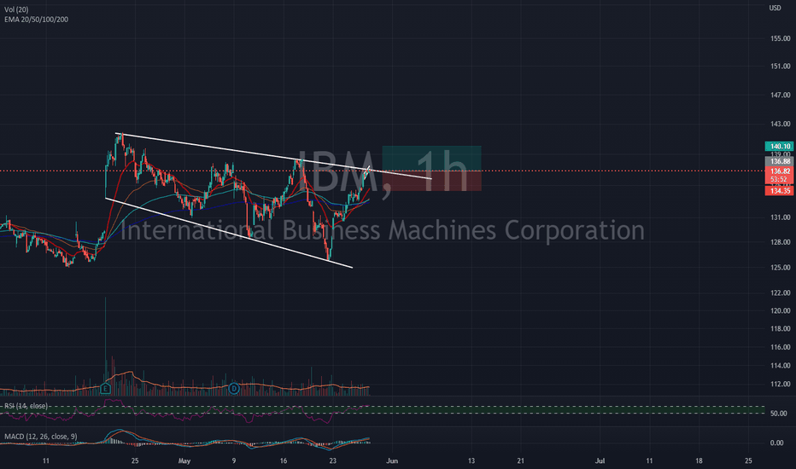The height and width of the screenshot is (469, 796).
Task: Click the 147.00 price axis label
Action: tap(781, 96)
